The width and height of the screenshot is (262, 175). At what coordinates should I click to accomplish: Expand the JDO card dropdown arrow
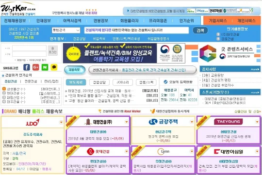point(61,122)
